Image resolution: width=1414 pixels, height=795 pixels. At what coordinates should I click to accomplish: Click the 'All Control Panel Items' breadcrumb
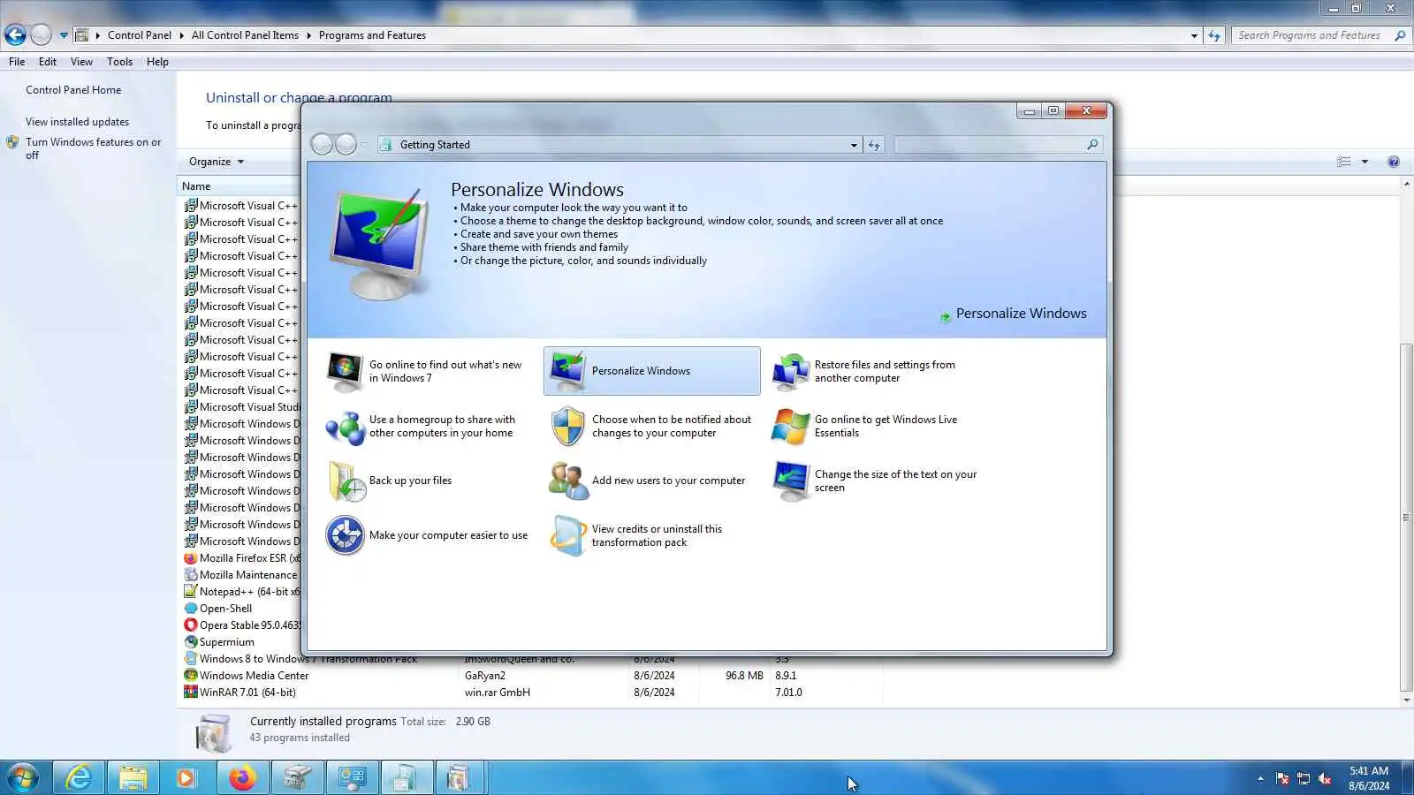245,35
